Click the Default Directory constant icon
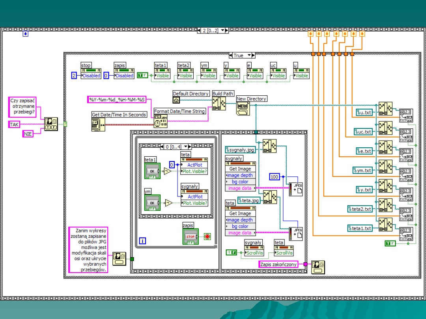Image resolution: width=426 pixels, height=319 pixels. (176, 100)
